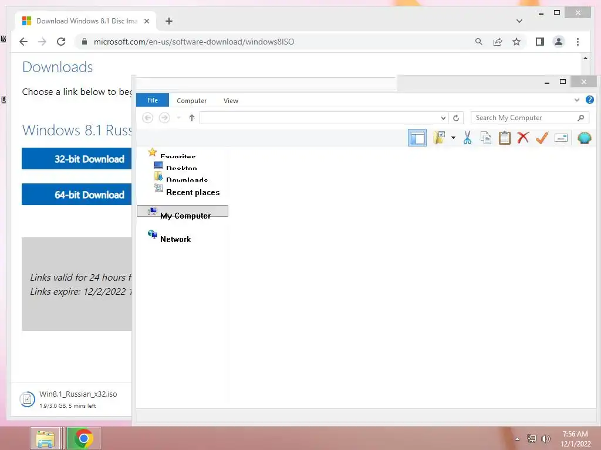Click the Paste clipboard icon
Viewport: 601px width, 450px height.
pyautogui.click(x=504, y=138)
